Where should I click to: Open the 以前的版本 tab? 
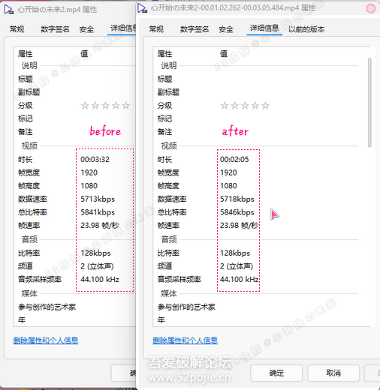[306, 29]
